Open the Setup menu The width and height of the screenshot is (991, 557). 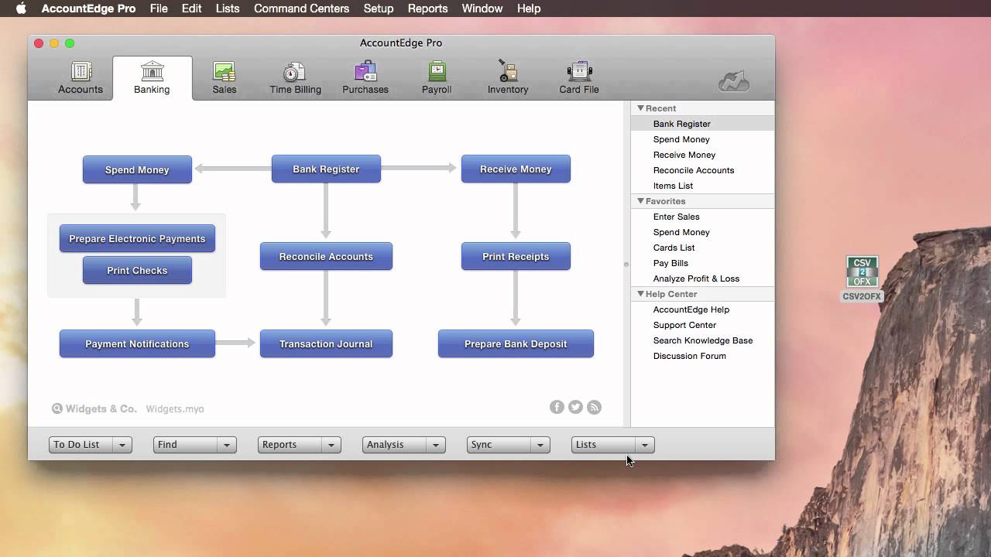pyautogui.click(x=379, y=9)
